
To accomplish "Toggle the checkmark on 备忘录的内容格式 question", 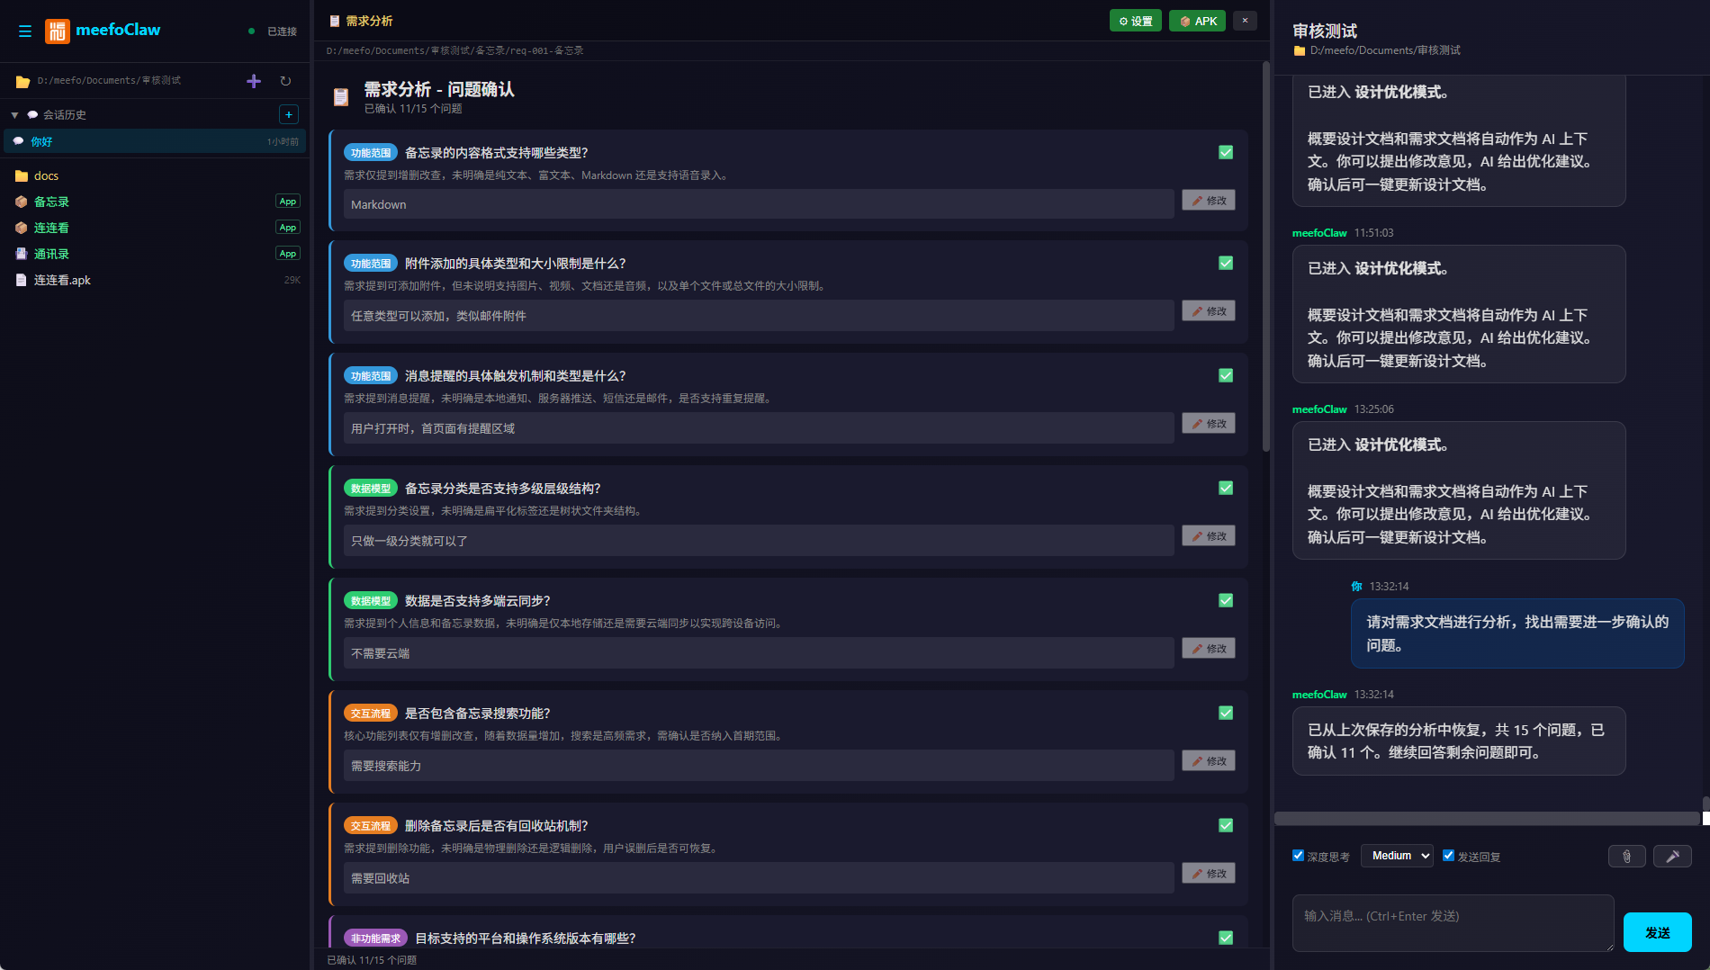I will (1226, 152).
